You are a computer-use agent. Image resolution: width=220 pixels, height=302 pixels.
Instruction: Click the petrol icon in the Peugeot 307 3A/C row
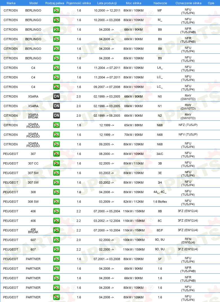pos(57,154)
